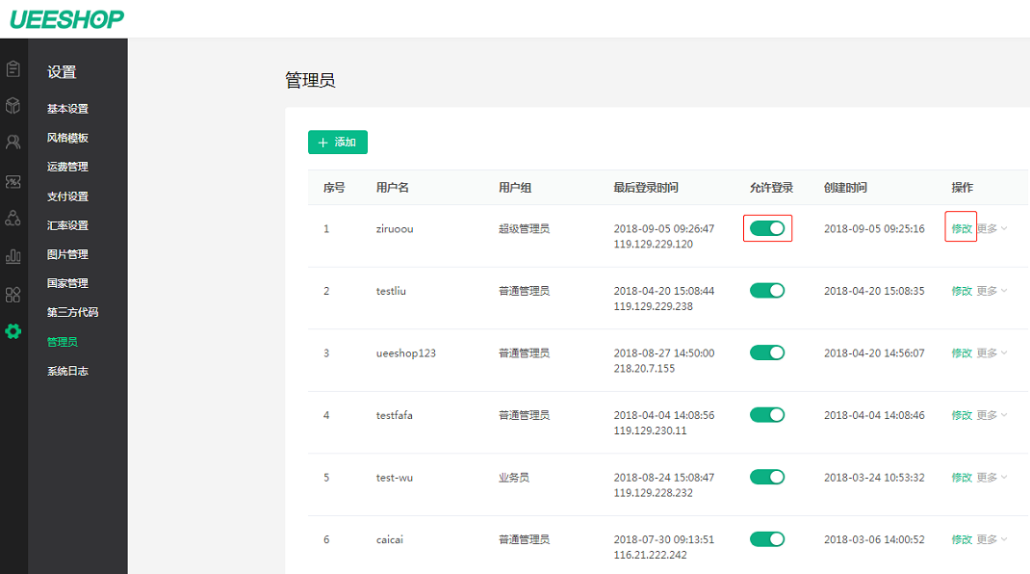Toggle login switch for test-wu
1030x574 pixels.
[x=767, y=477]
